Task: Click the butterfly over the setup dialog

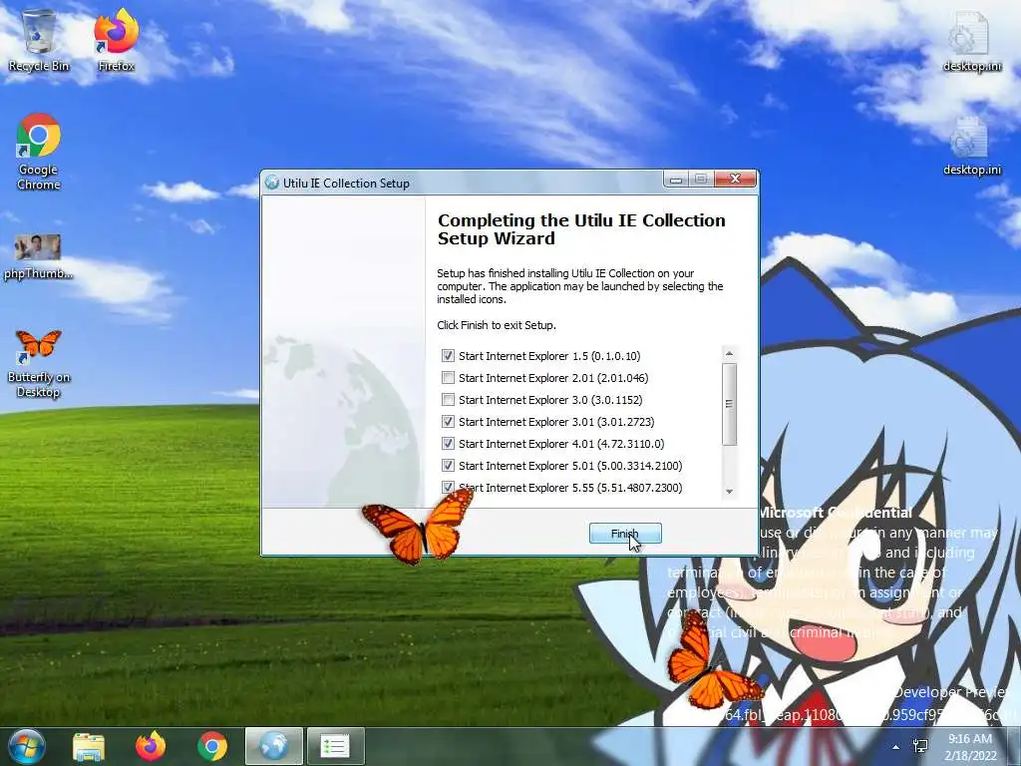Action: (x=418, y=526)
